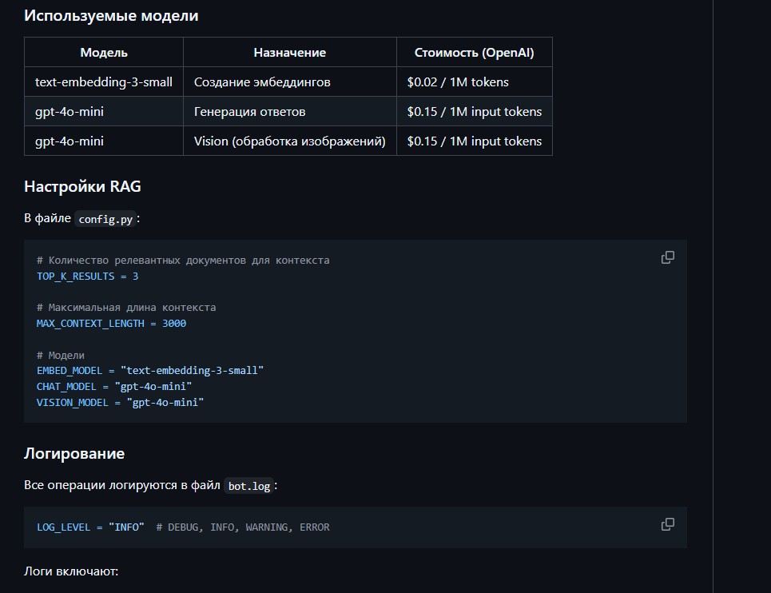Copy the config.py RAG settings code block

668,257
